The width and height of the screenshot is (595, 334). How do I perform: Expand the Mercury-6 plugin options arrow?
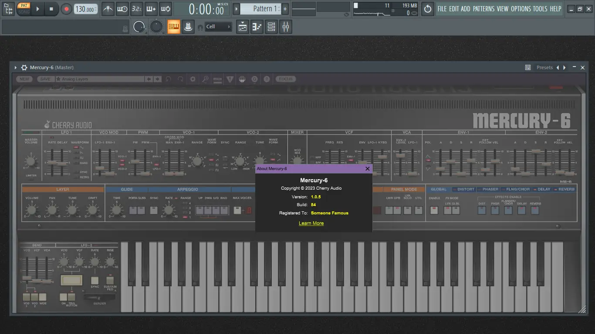point(16,67)
